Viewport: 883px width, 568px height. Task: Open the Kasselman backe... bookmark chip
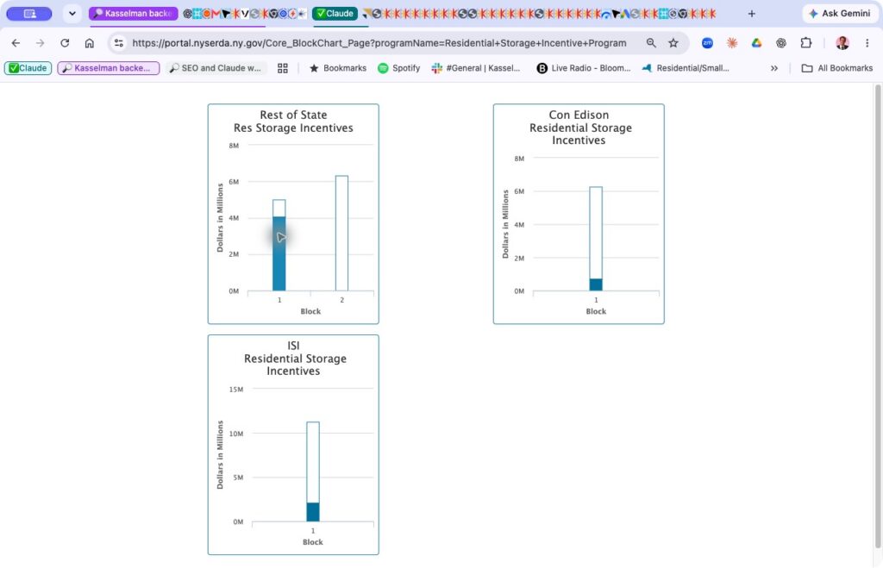point(108,68)
